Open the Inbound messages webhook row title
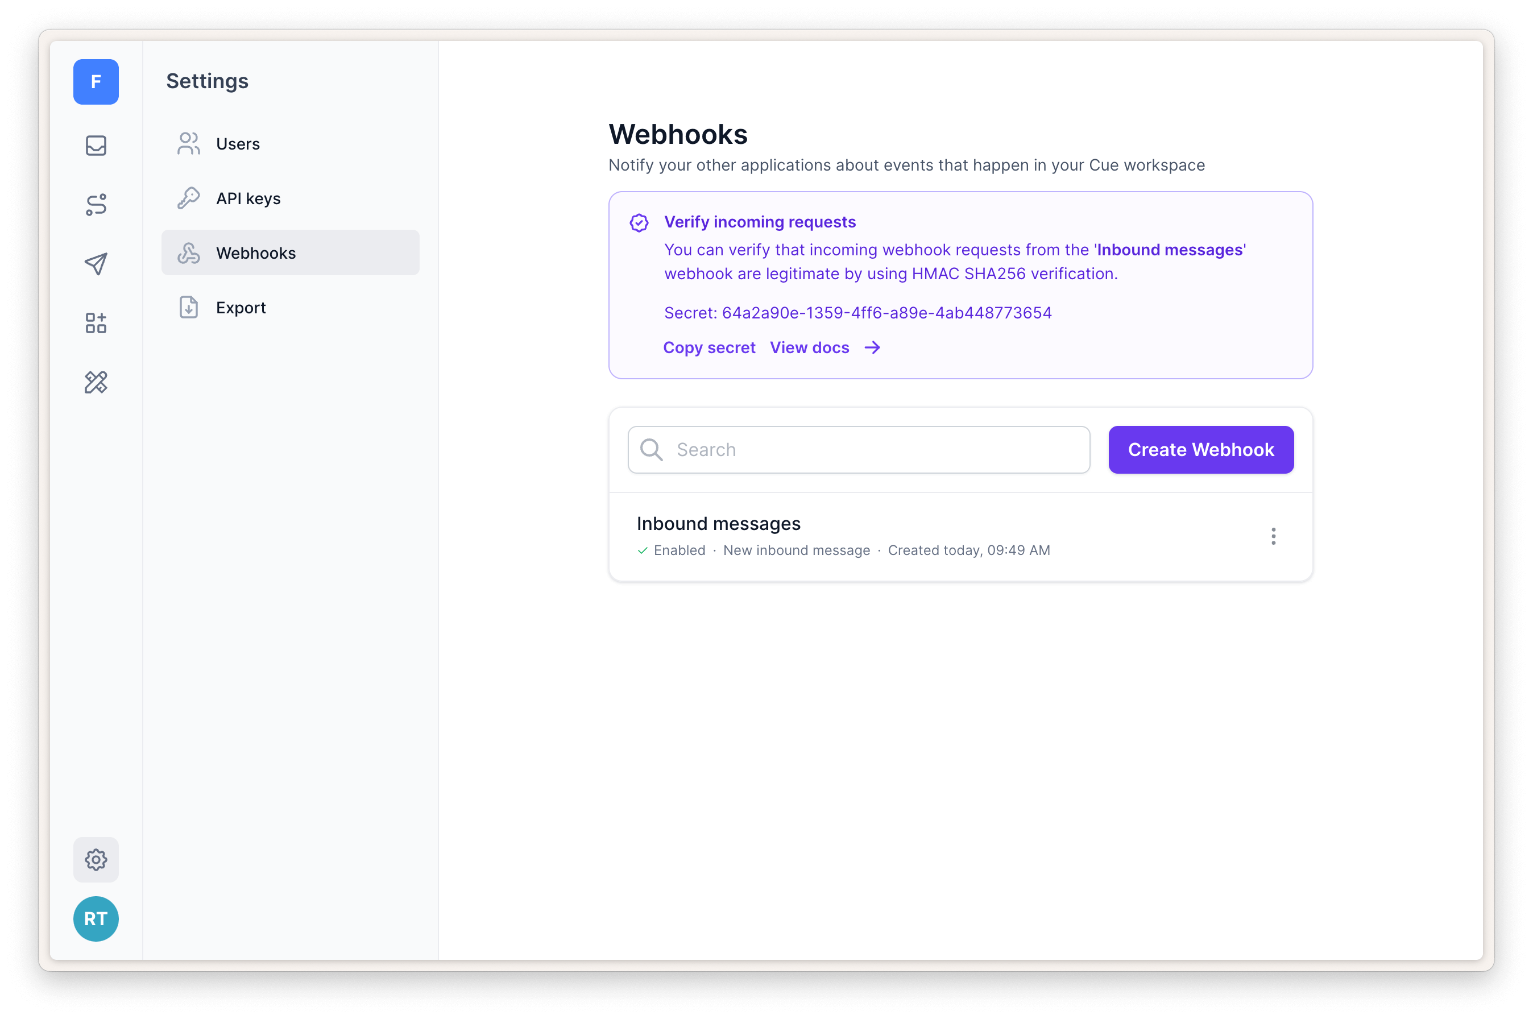Image resolution: width=1533 pixels, height=1019 pixels. 718,524
